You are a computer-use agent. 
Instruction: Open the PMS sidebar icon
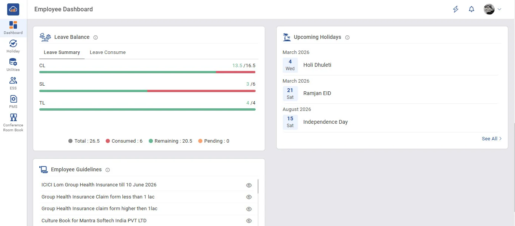coord(13,99)
